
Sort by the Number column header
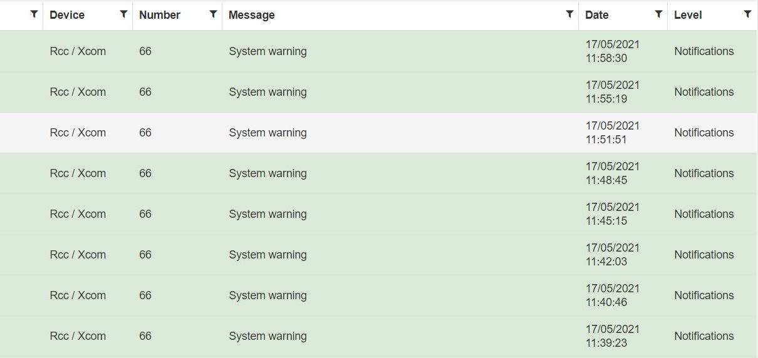[160, 15]
